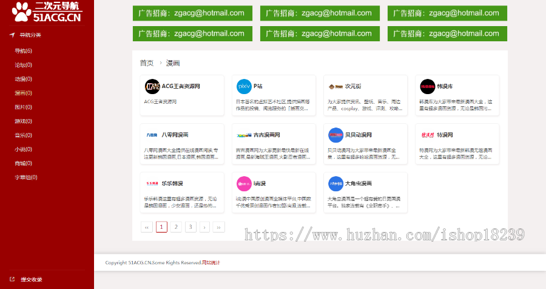Click the P站 card description text

coord(273,105)
